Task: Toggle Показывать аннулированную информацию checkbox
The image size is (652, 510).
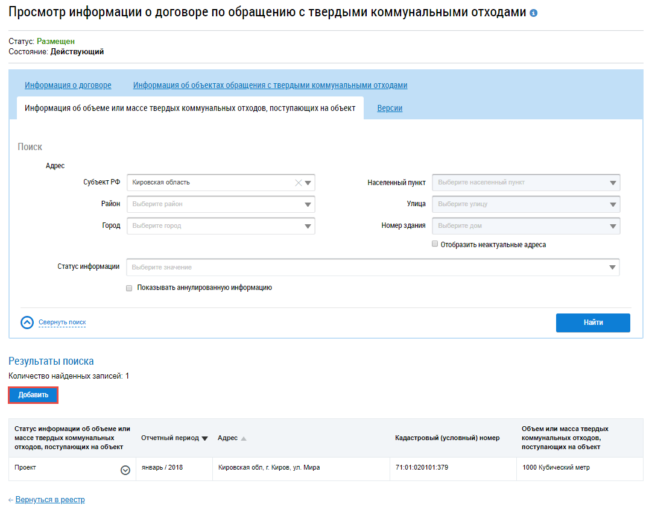Action: [x=129, y=288]
